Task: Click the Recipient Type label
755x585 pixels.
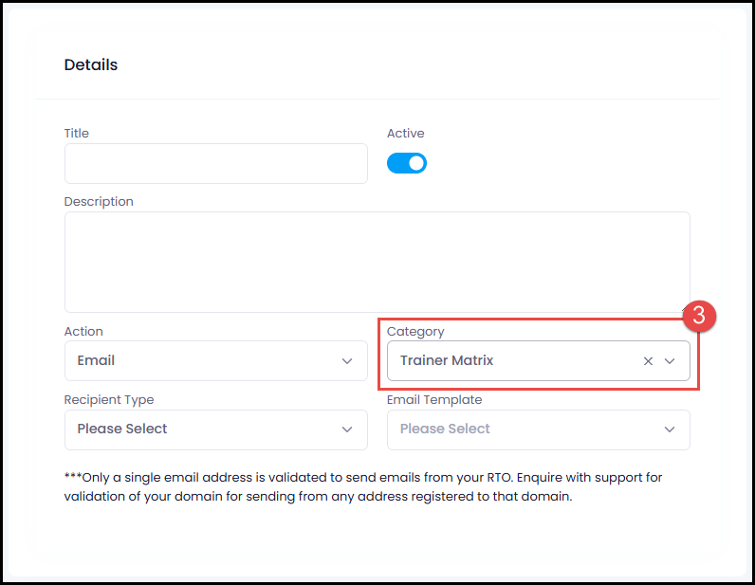Action: pos(109,399)
